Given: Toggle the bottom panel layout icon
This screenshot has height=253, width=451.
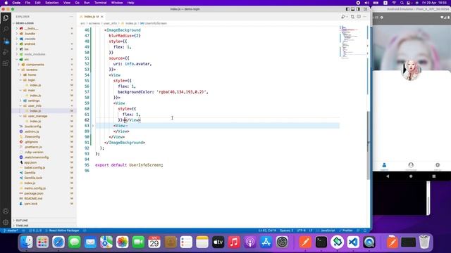Looking at the screenshot, I should click(x=352, y=9).
